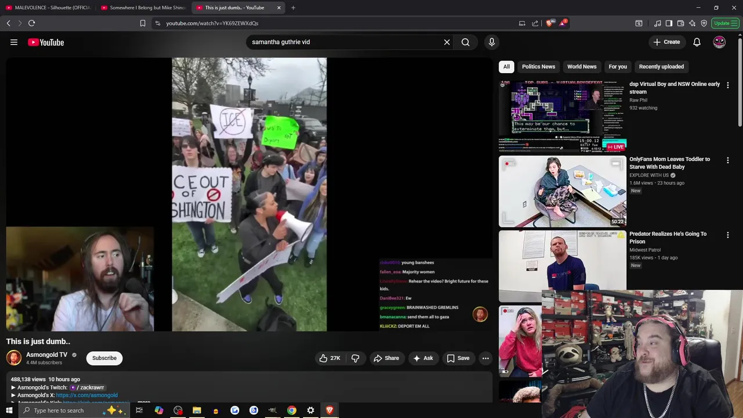View site information icon in address bar
The image size is (743, 418).
pos(157,23)
